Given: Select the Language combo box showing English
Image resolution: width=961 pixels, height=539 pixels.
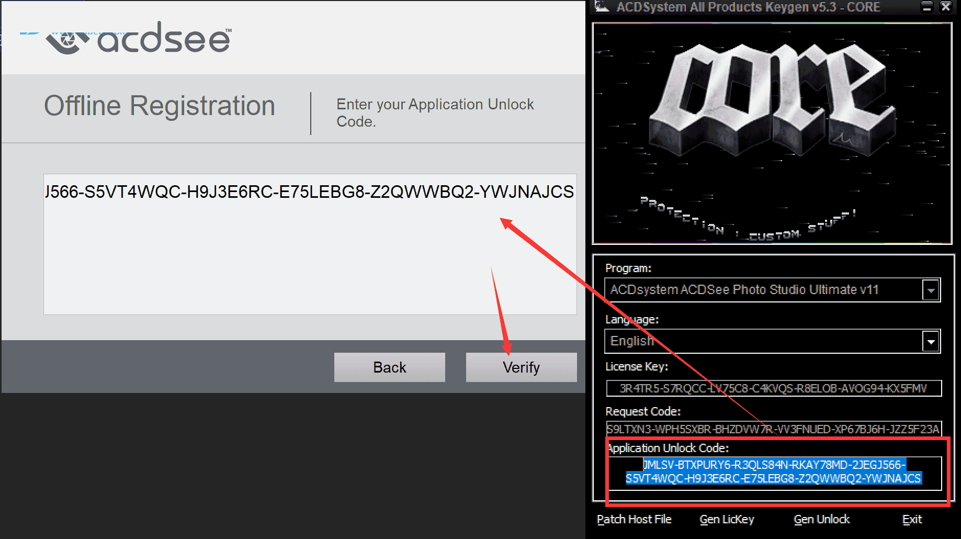Looking at the screenshot, I should [773, 342].
